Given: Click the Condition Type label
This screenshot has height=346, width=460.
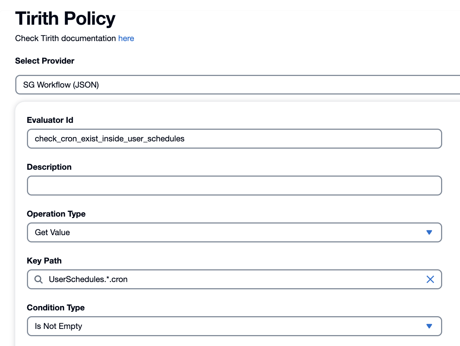Looking at the screenshot, I should point(56,308).
